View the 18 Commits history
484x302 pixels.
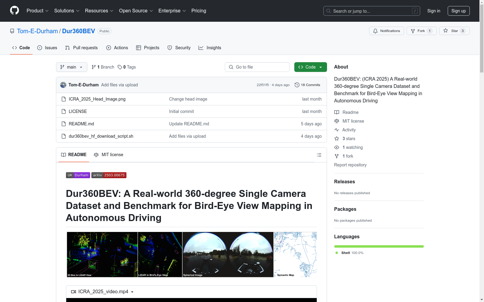pos(307,85)
